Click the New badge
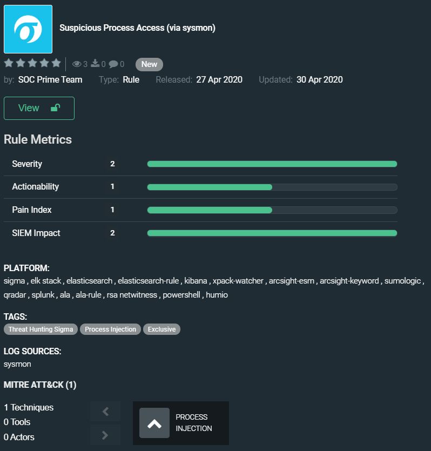 [x=149, y=64]
